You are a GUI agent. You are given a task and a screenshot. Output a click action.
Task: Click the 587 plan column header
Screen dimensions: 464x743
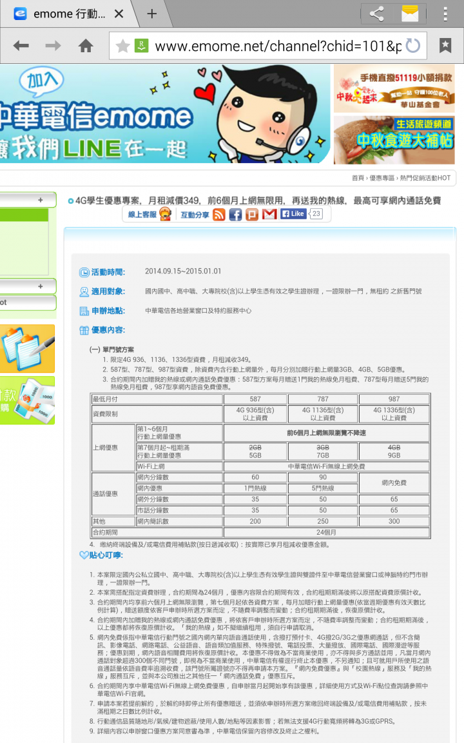[x=255, y=399]
